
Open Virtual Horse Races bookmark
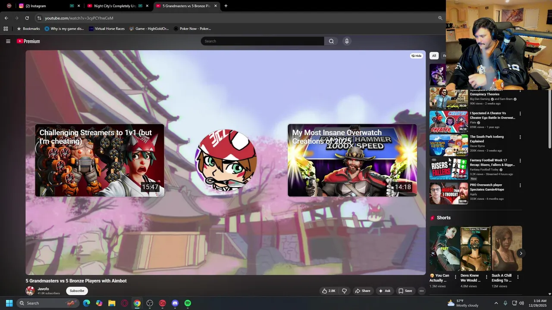tap(107, 29)
